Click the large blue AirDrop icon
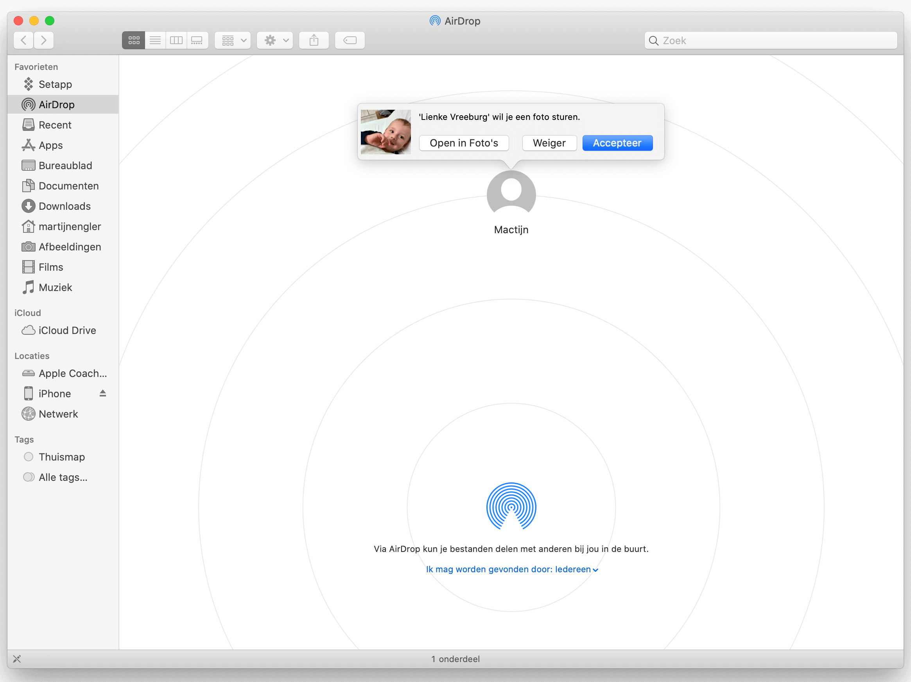Screen dimensions: 911x682 click(511, 506)
